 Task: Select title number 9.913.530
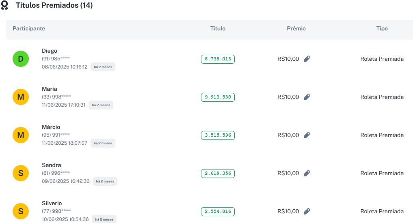[x=218, y=97]
